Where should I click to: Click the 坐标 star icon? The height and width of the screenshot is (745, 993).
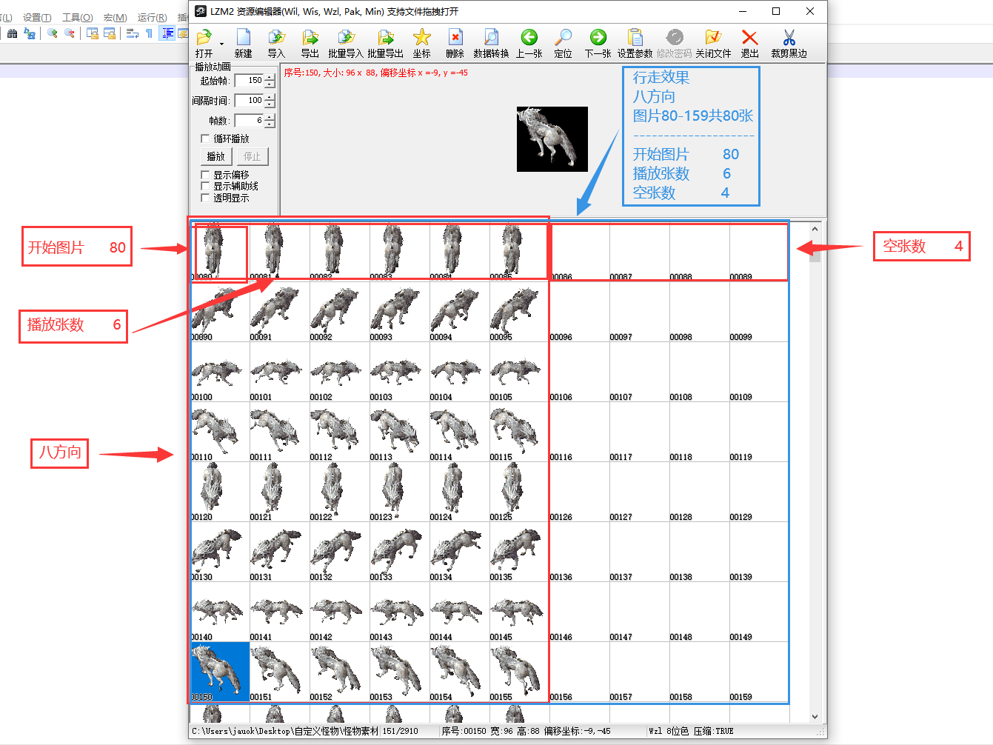click(421, 38)
